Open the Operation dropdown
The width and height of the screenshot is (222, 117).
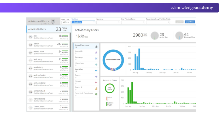point(108,22)
